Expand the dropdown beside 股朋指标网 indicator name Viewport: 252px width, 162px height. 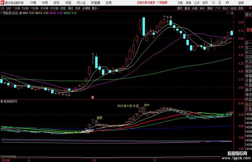pyautogui.click(x=2, y=101)
